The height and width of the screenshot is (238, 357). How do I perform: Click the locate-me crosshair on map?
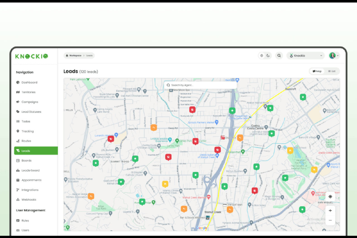click(330, 196)
